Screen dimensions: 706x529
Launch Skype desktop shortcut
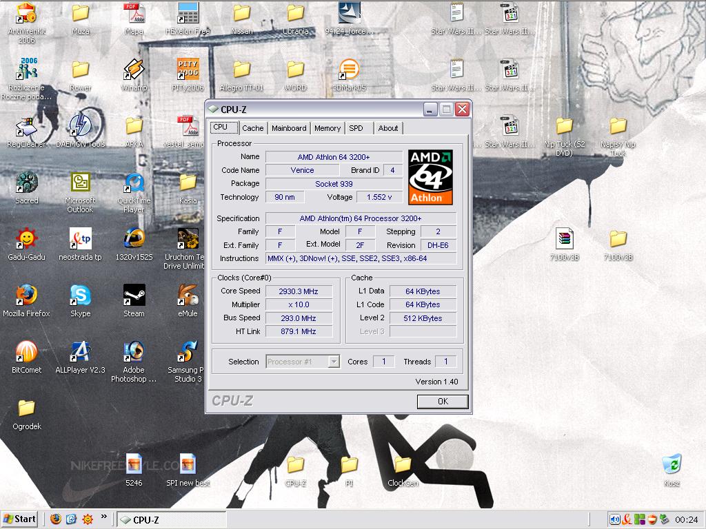coord(80,301)
